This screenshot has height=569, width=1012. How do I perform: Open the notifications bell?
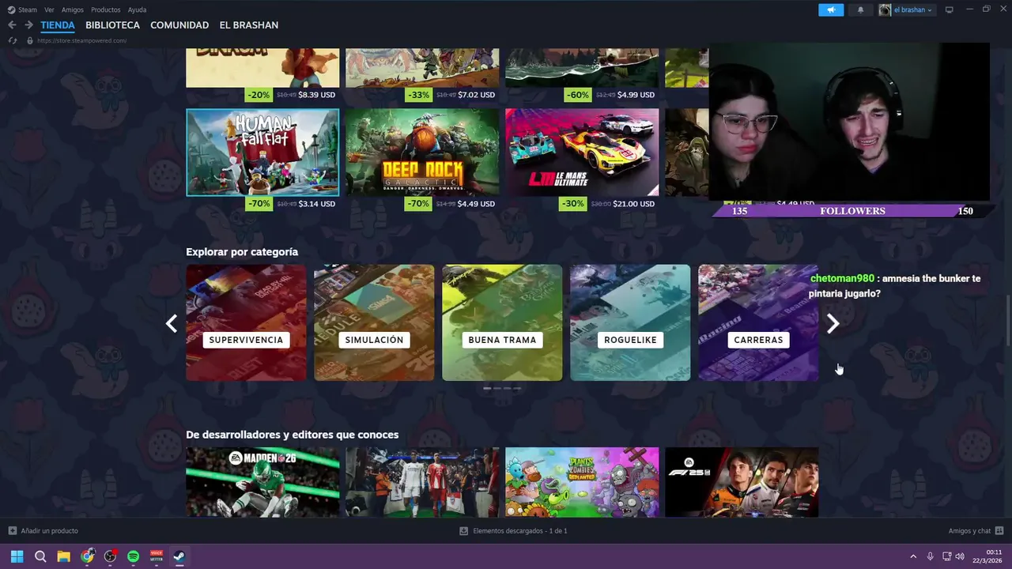coord(860,9)
